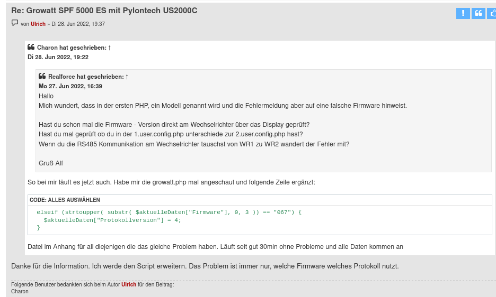Click the post date 'Di 28. Jun 2022, 19:37'
Screen dimensions: 496x297
(78, 24)
